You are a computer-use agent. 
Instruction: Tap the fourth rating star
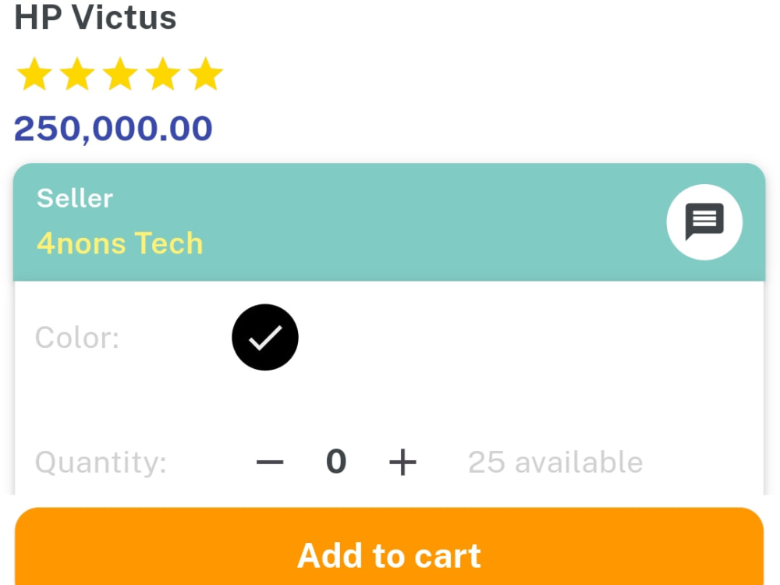point(163,73)
